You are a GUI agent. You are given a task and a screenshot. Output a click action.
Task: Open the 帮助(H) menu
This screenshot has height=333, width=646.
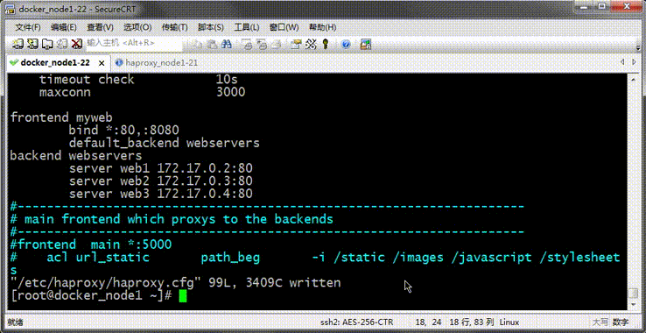(323, 28)
